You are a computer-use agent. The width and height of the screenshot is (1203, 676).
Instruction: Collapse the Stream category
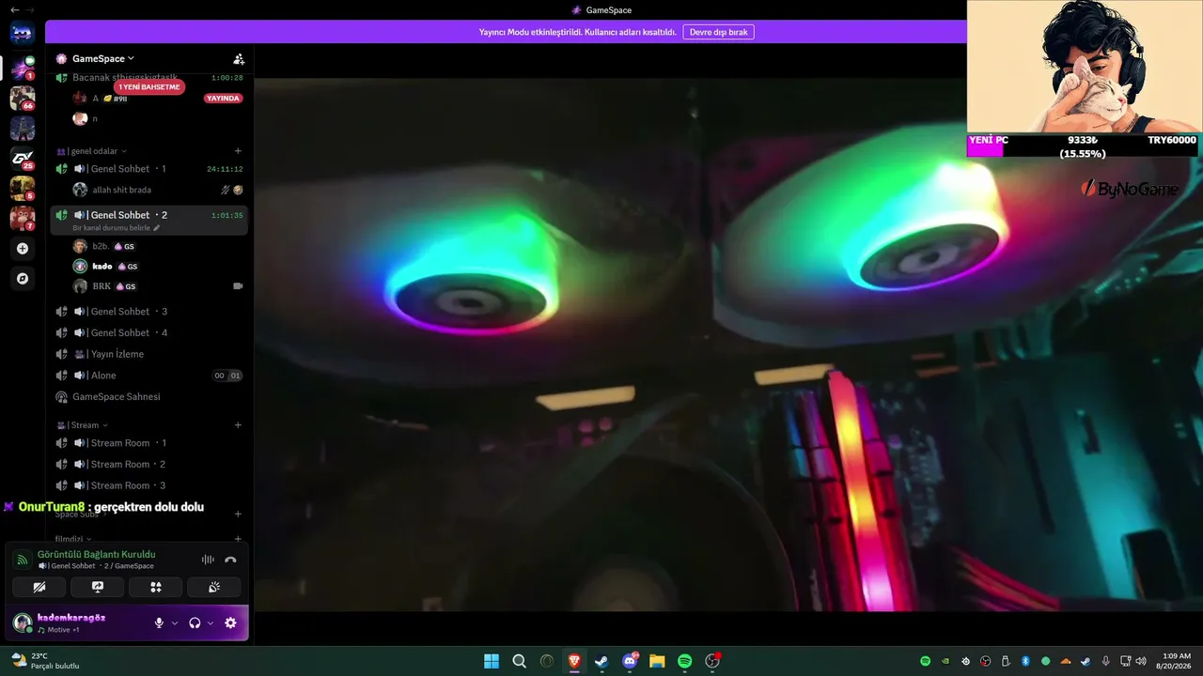pyautogui.click(x=82, y=425)
